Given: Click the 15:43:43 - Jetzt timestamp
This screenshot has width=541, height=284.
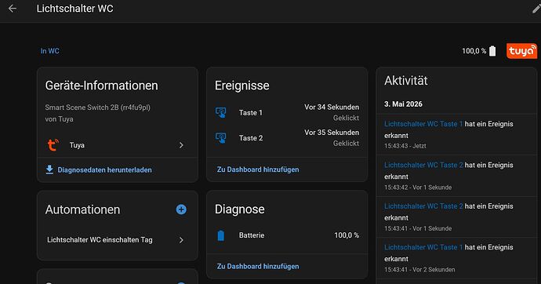Looking at the screenshot, I should pyautogui.click(x=405, y=146).
